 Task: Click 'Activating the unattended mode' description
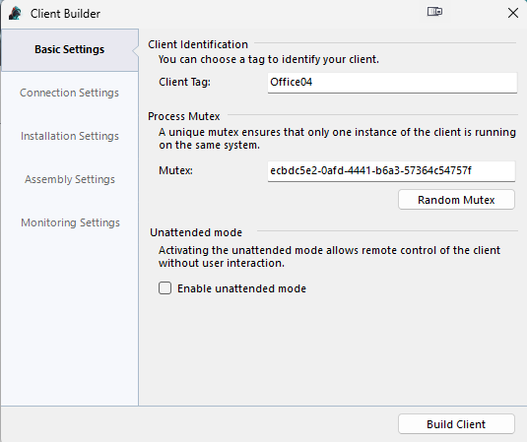tap(329, 257)
